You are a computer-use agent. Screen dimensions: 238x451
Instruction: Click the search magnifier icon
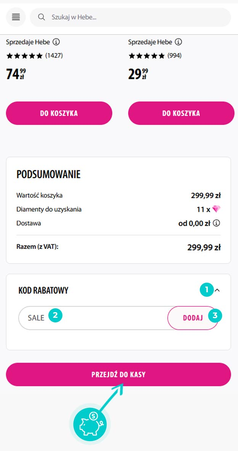coord(41,17)
